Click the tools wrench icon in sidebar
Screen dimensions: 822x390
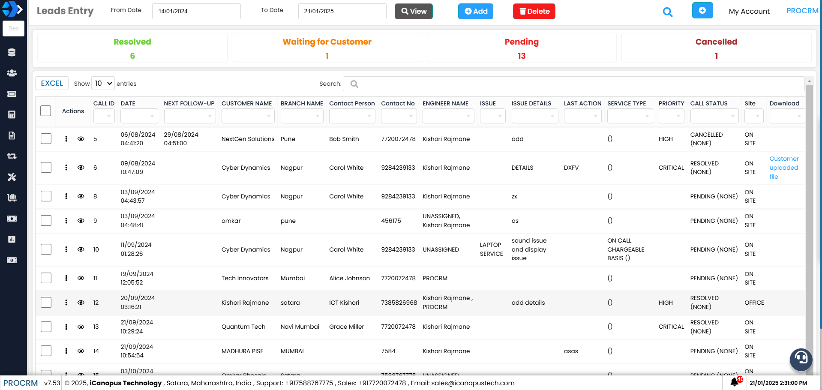12,177
